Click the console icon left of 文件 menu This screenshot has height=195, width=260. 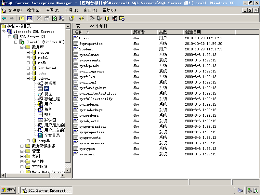click(x=3, y=10)
